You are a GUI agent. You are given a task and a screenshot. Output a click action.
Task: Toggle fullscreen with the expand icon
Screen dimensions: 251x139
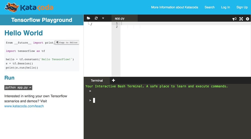click(241, 19)
